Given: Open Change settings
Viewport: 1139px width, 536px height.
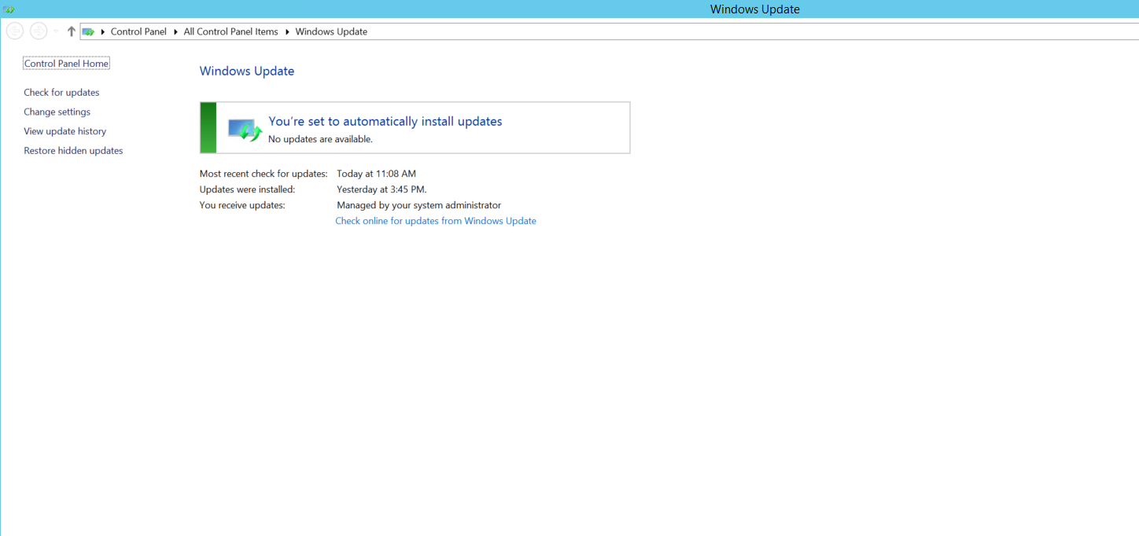Looking at the screenshot, I should (x=57, y=112).
